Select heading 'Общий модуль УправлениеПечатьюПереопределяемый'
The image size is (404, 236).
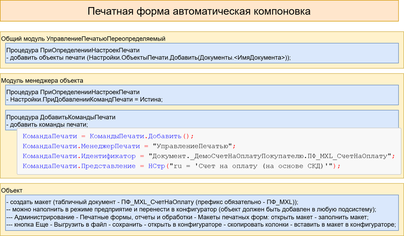tap(83, 39)
